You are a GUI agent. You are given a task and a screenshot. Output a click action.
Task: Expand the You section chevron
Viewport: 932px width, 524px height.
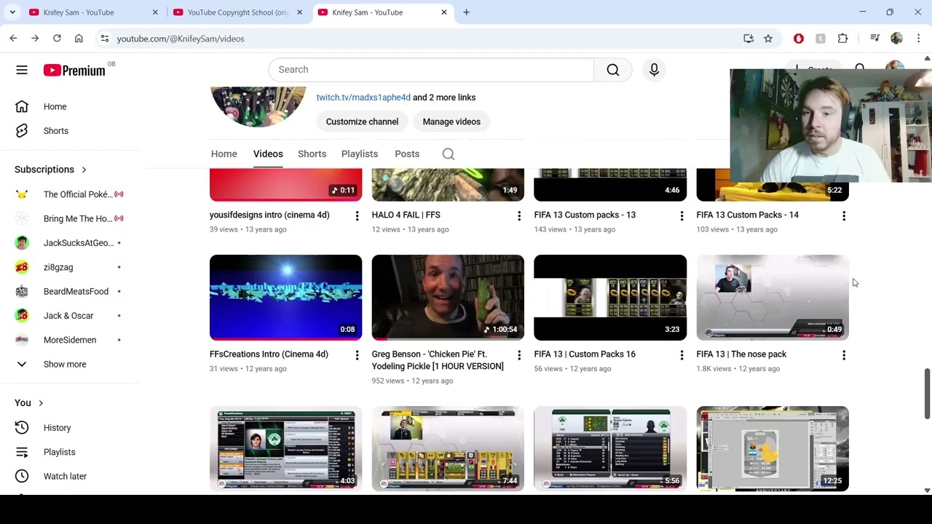[41, 403]
